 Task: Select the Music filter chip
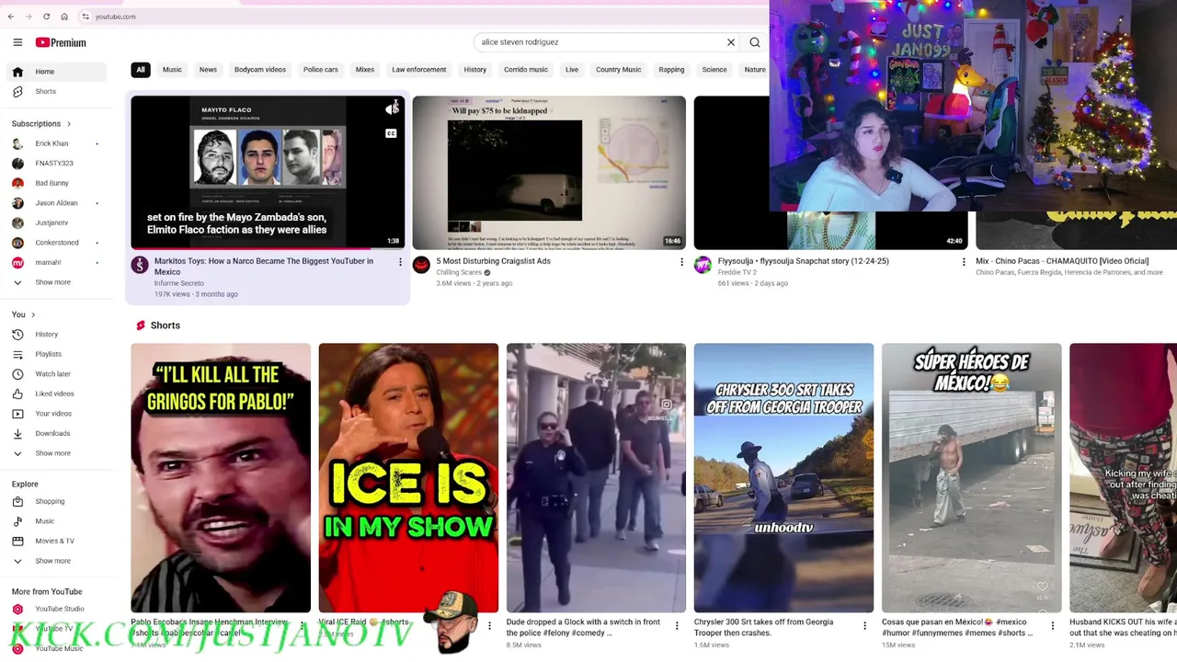pyautogui.click(x=172, y=70)
